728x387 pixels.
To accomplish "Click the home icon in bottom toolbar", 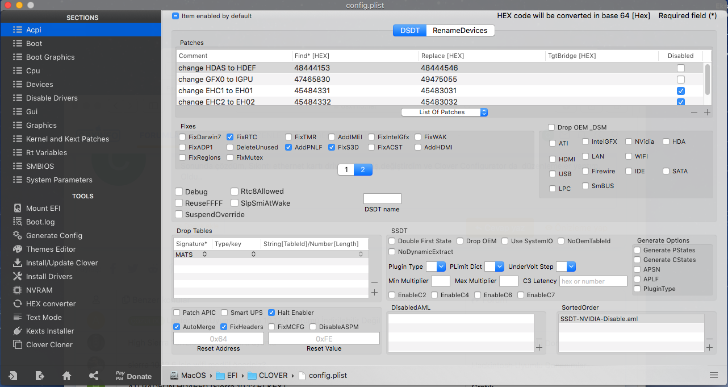I will 66,376.
